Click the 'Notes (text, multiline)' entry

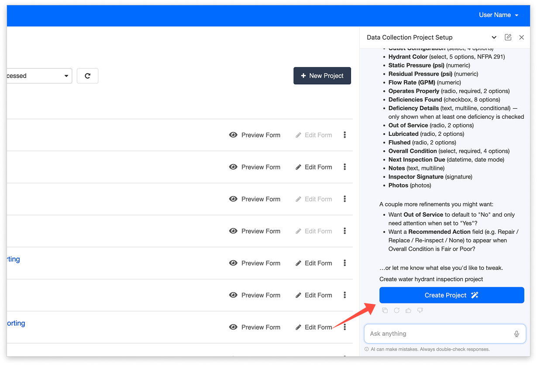pos(417,168)
